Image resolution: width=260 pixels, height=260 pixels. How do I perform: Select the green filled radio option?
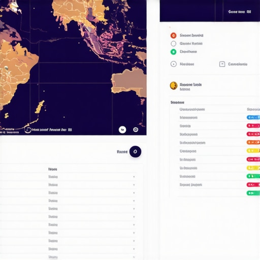pos(173,52)
